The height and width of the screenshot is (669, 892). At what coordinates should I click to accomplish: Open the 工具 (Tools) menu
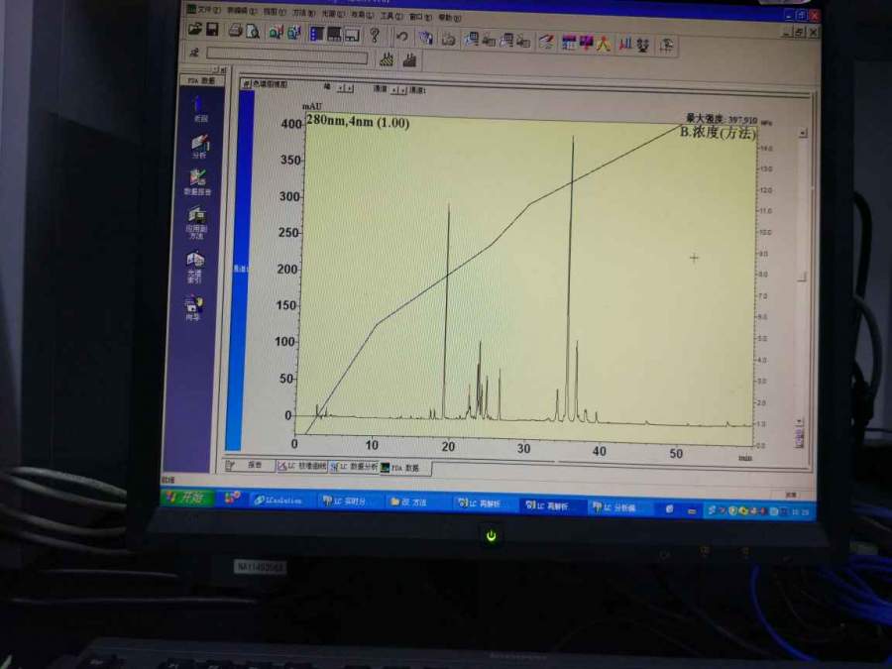[391, 15]
